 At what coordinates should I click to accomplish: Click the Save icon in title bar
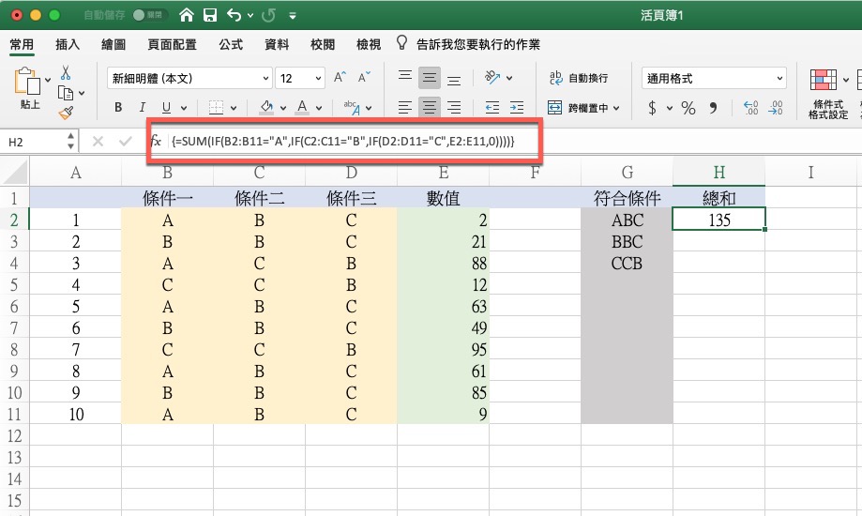point(210,16)
